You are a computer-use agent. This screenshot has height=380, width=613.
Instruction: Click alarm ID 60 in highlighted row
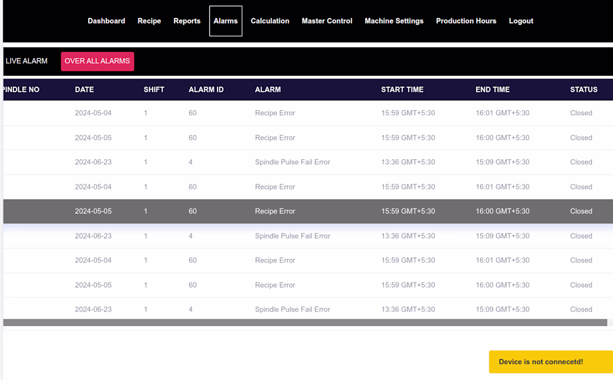[x=192, y=211]
